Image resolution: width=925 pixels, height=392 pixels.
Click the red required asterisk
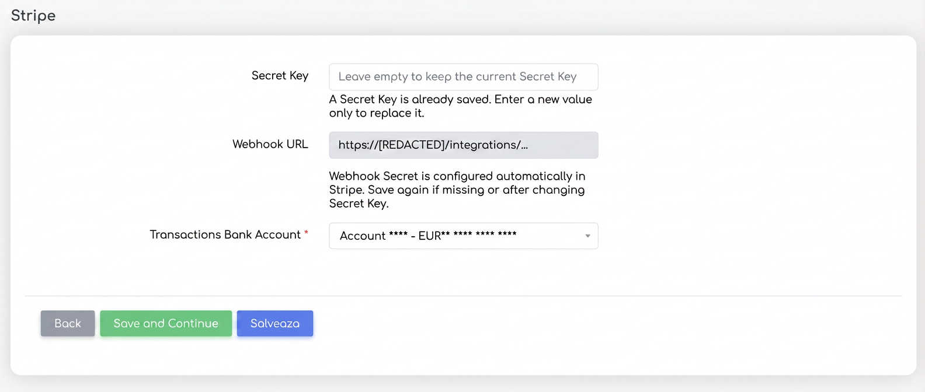pyautogui.click(x=306, y=233)
